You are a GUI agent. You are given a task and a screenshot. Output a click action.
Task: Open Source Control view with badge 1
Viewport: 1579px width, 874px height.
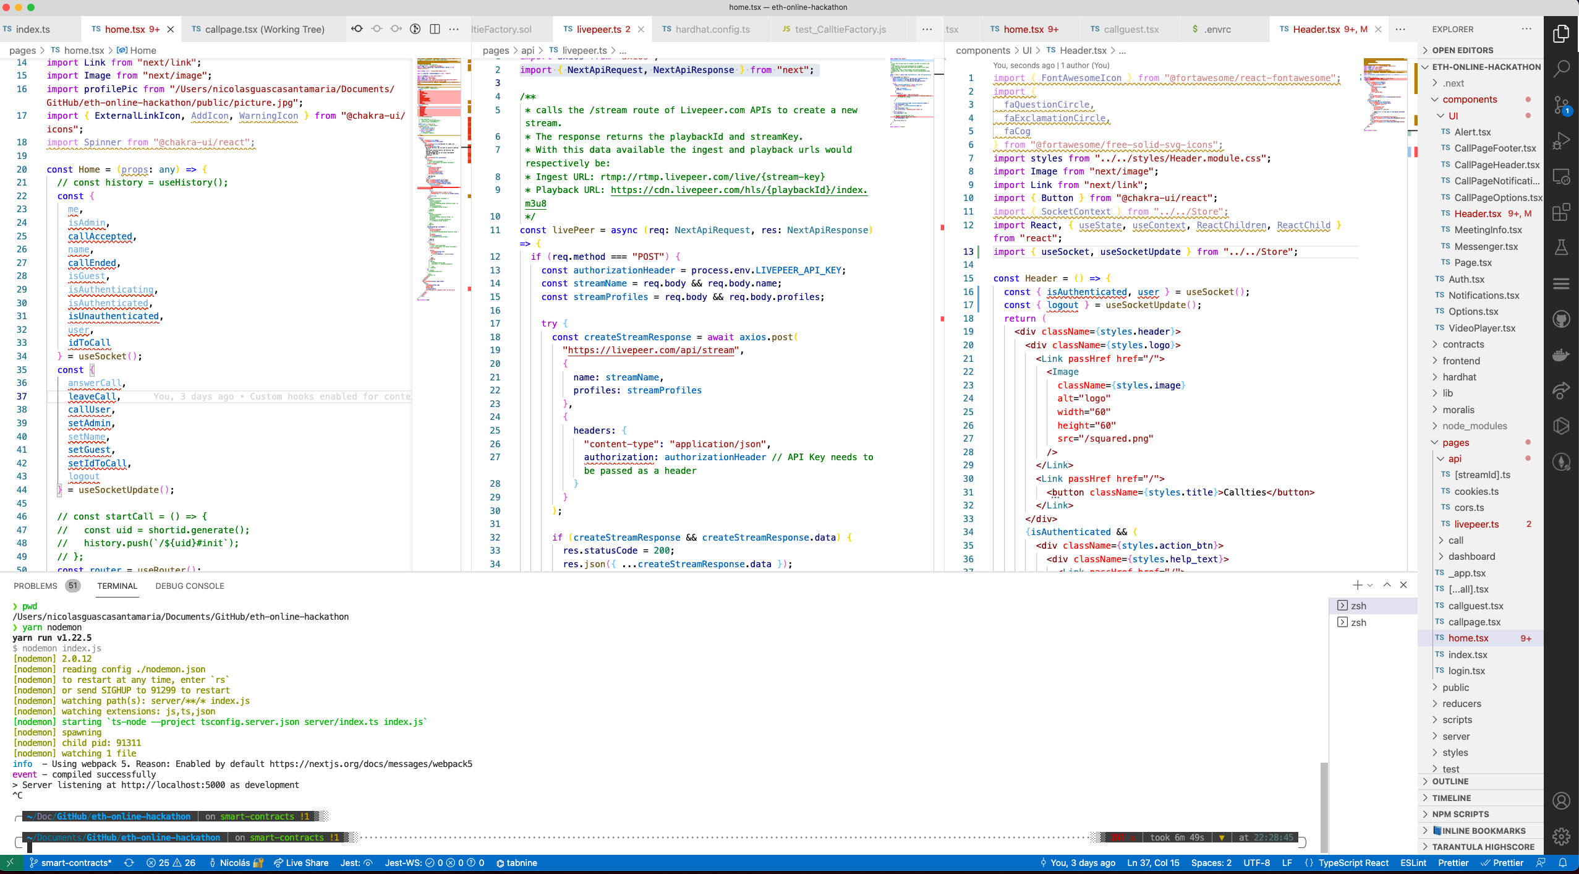1561,105
